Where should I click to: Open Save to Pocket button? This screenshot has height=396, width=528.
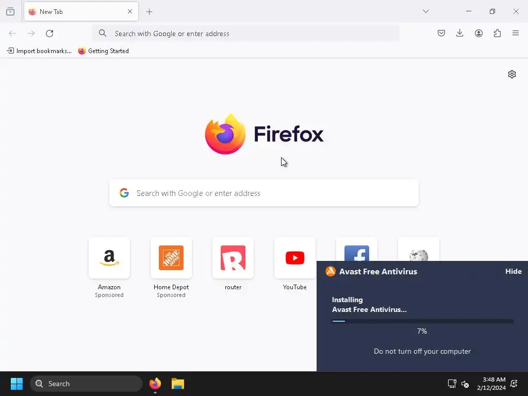[x=441, y=33]
